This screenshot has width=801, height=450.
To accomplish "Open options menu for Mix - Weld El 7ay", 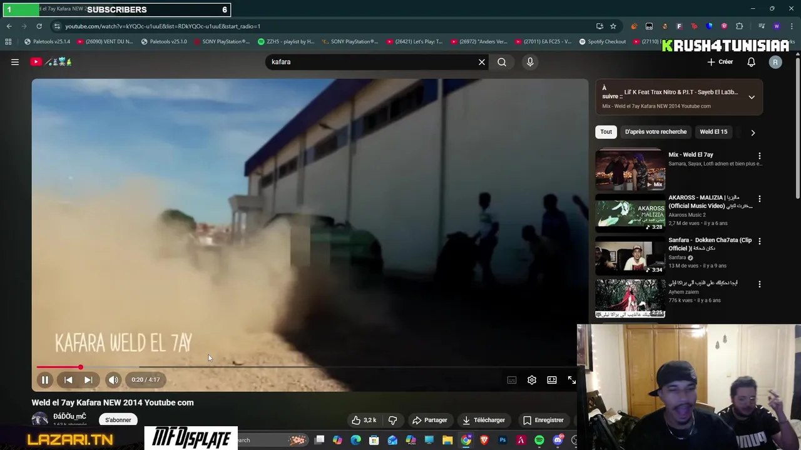I will (760, 156).
